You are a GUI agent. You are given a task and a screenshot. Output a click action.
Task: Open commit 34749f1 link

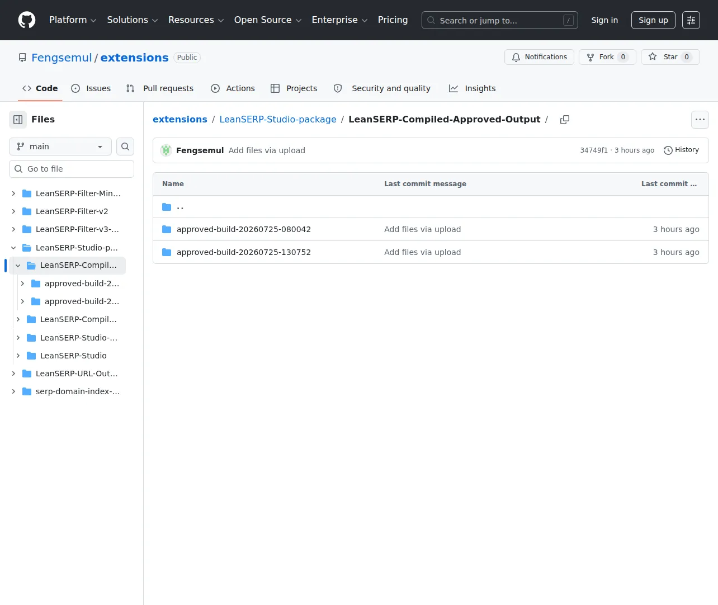click(x=594, y=150)
